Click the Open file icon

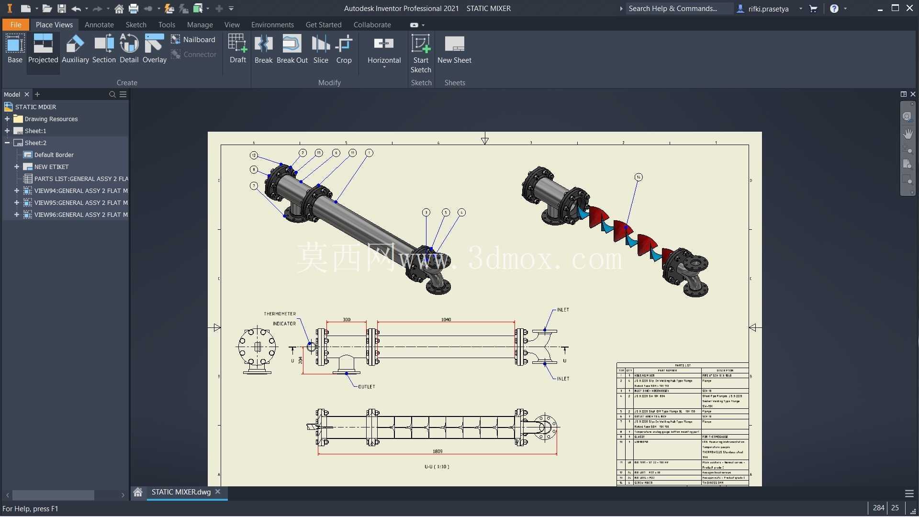click(x=47, y=8)
